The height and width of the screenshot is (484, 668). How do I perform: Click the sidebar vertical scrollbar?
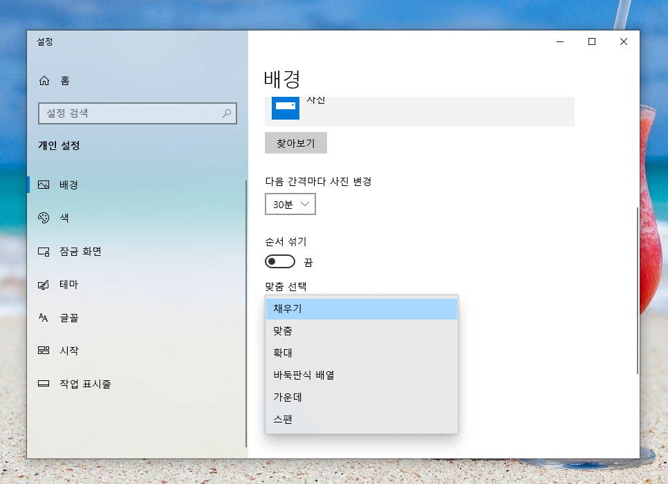tap(246, 314)
